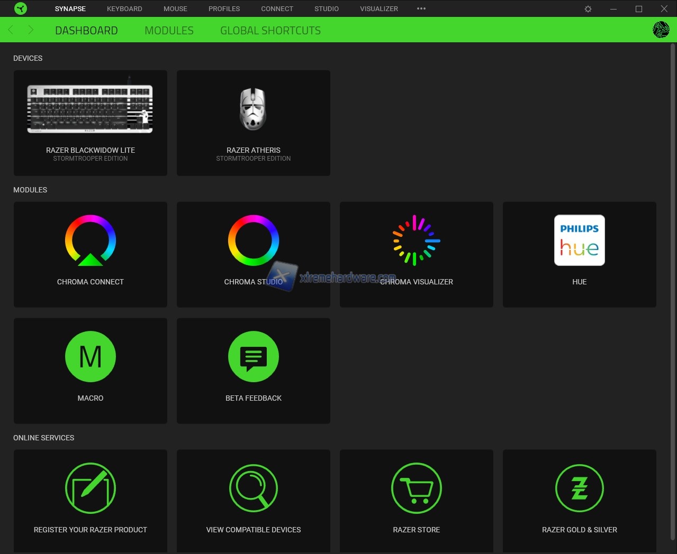Select Razer Atheris mouse device
This screenshot has width=677, height=554.
pyautogui.click(x=254, y=123)
